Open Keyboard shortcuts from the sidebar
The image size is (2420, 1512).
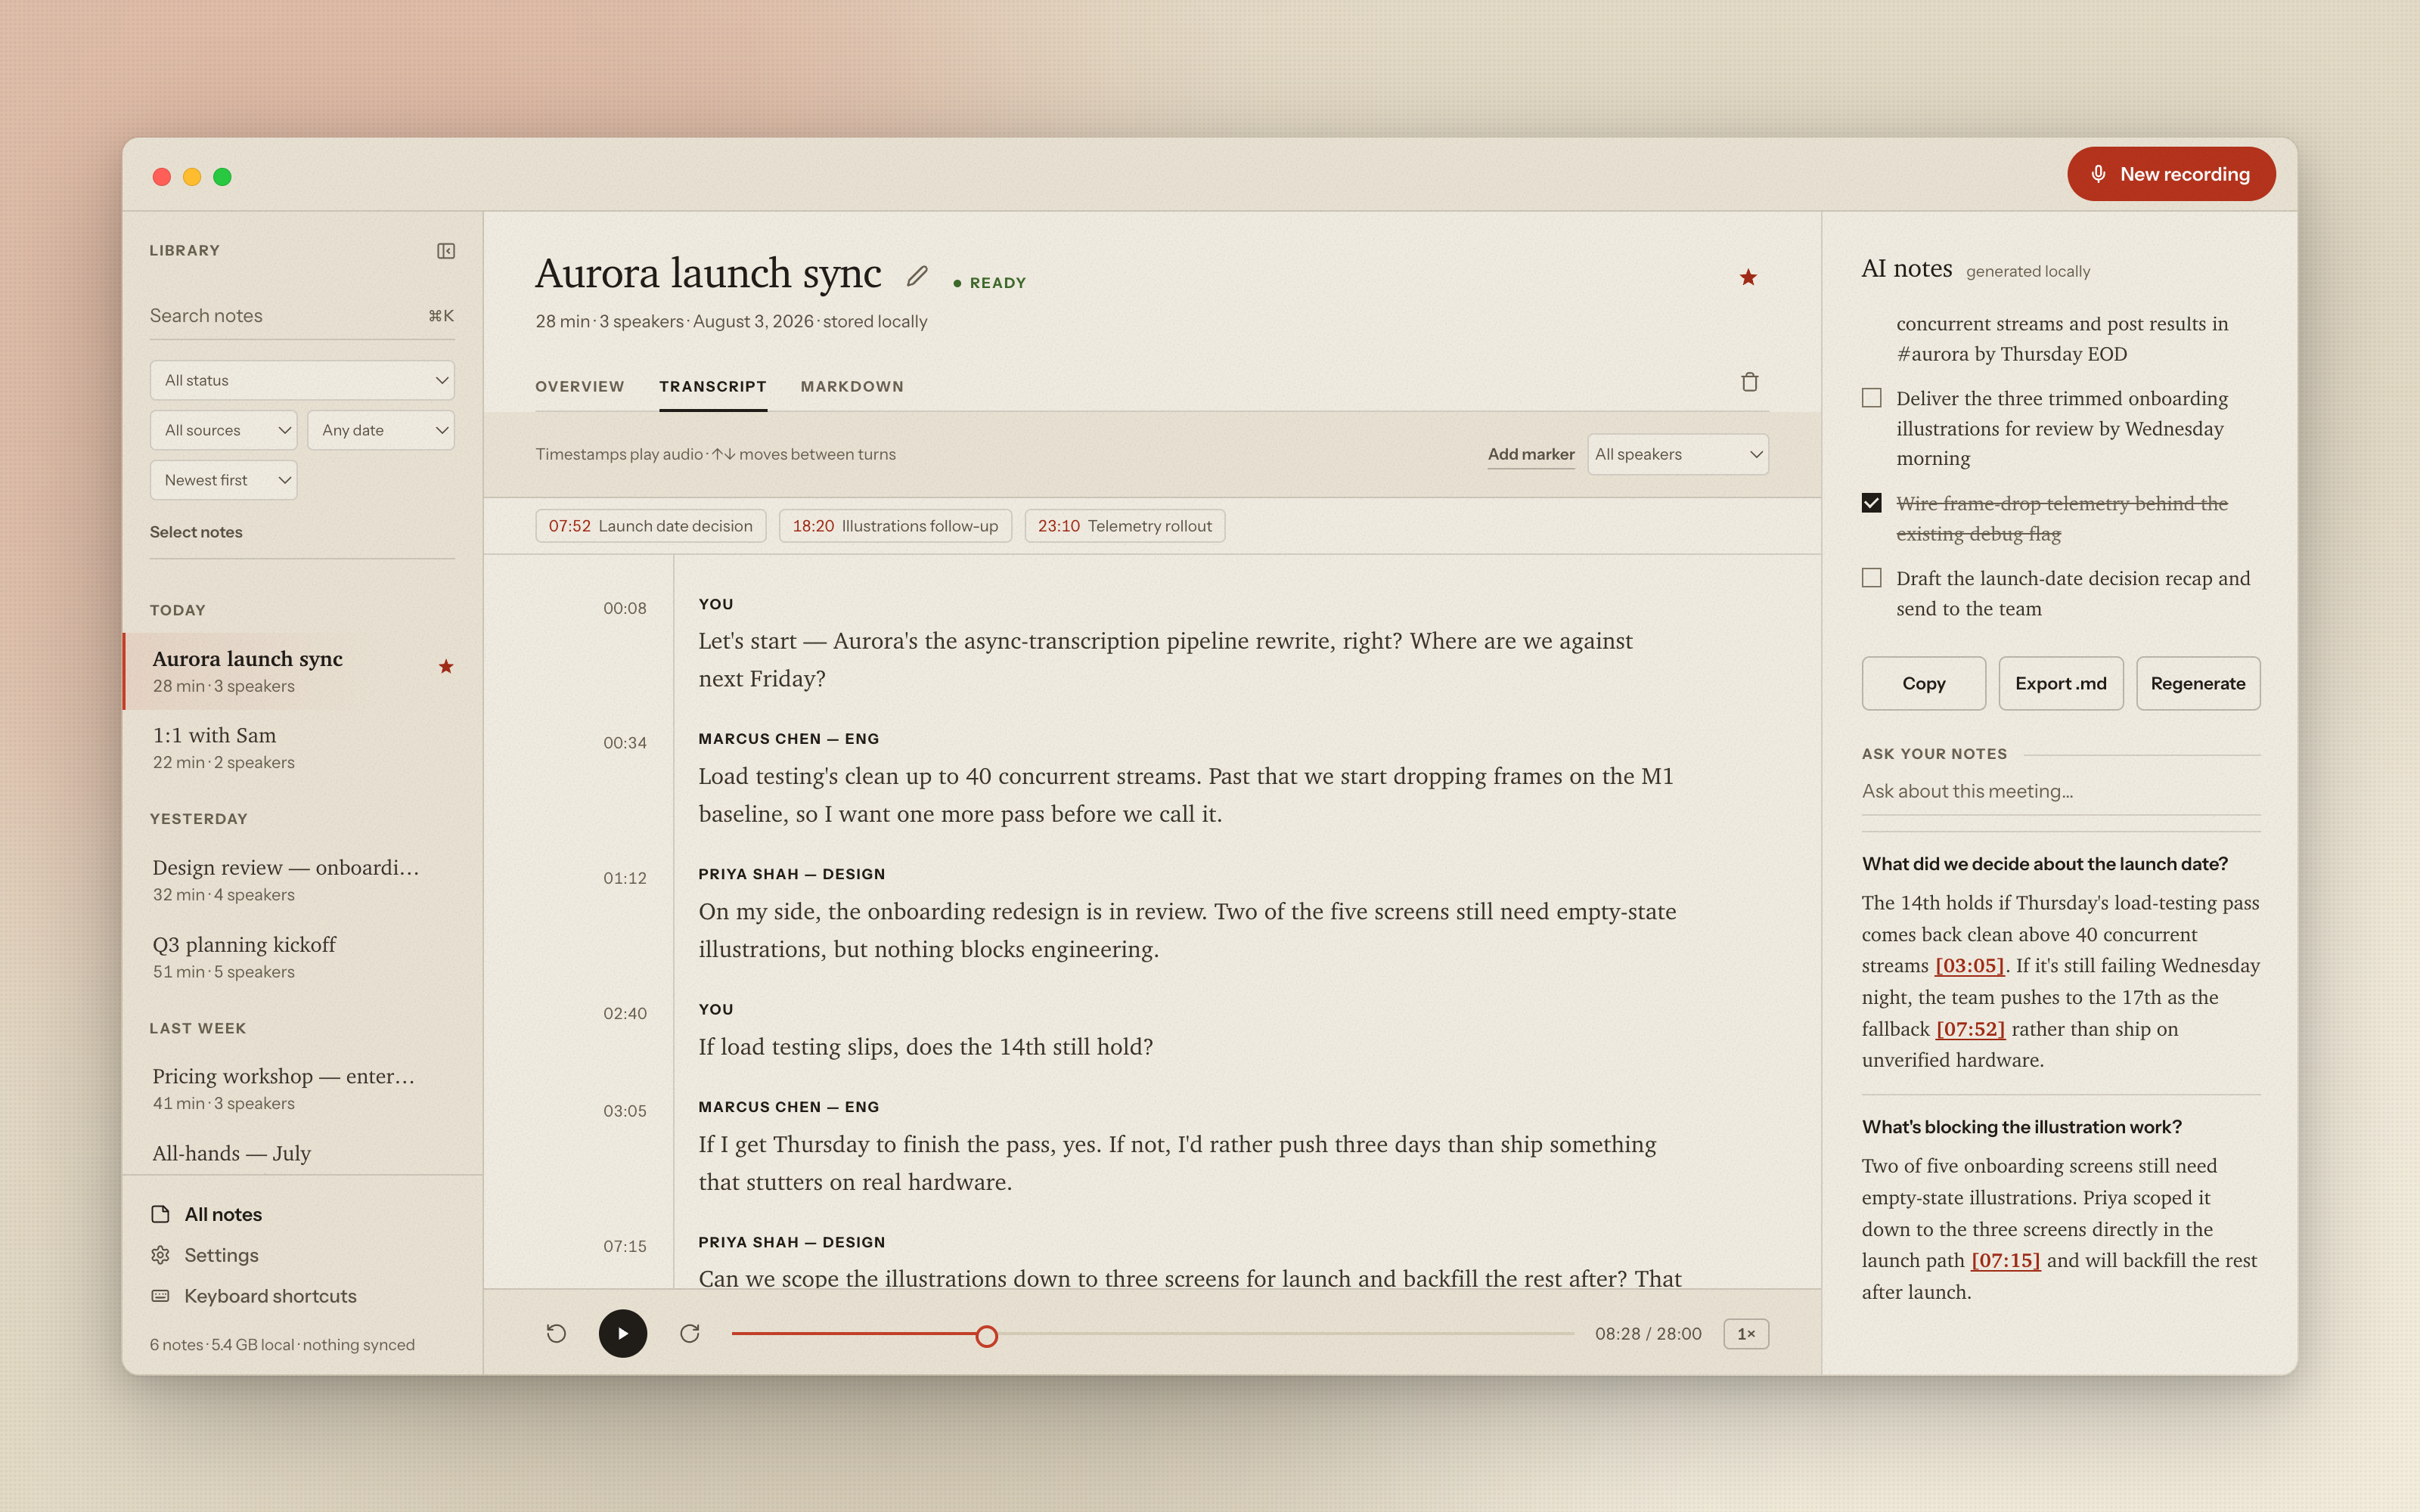coord(253,1296)
